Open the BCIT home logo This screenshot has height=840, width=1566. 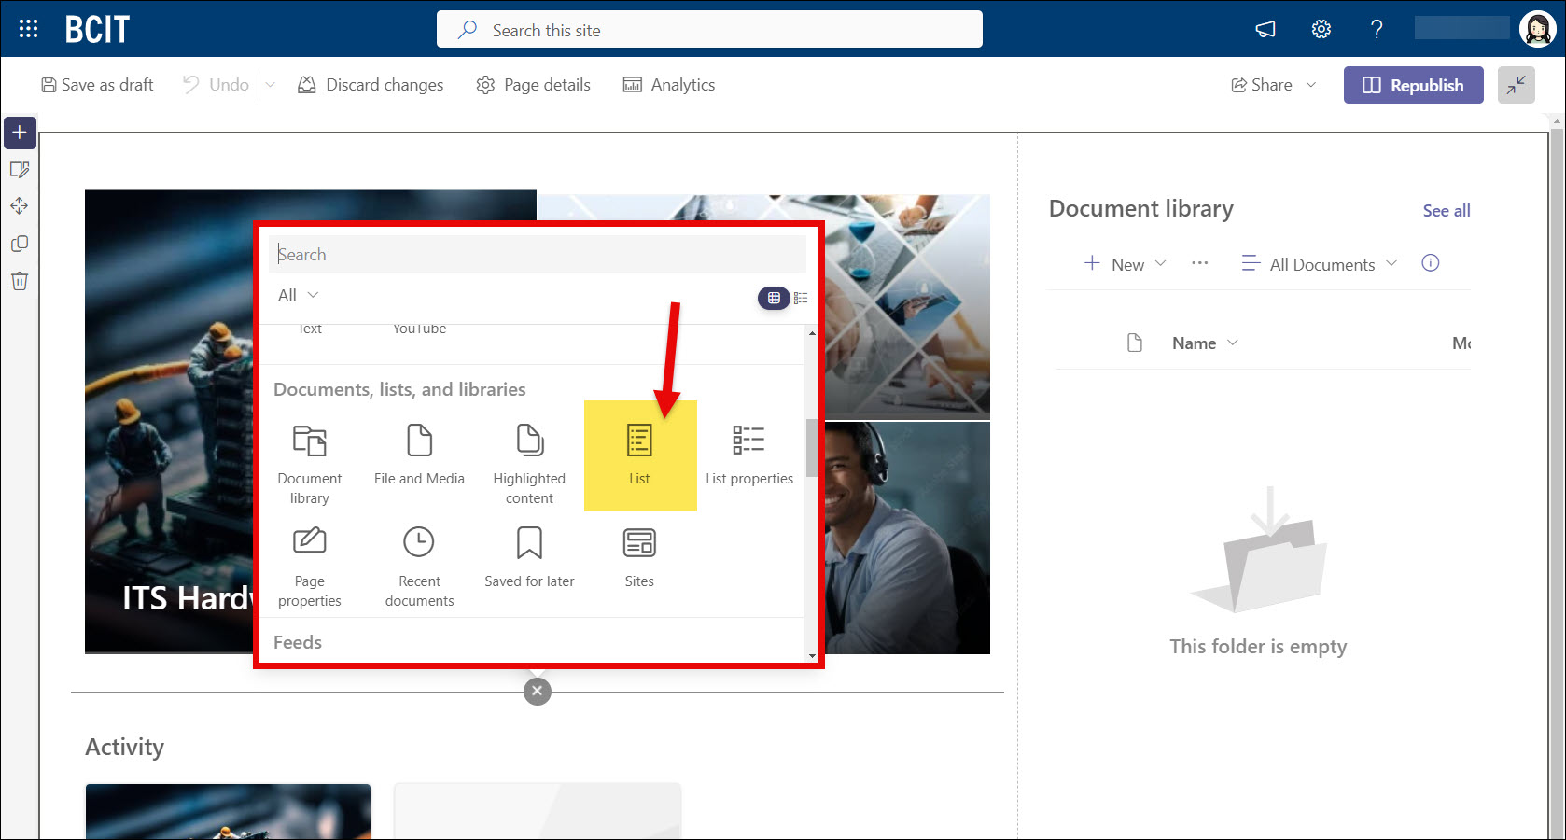point(97,30)
